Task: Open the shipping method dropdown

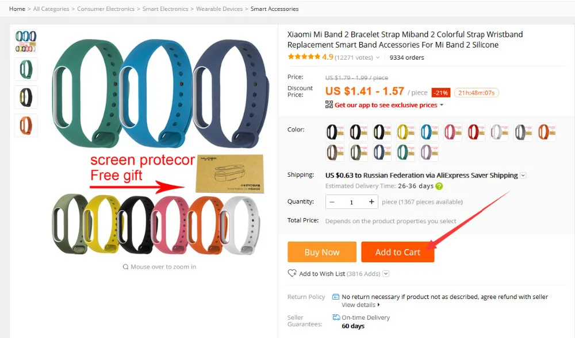Action: pos(523,176)
